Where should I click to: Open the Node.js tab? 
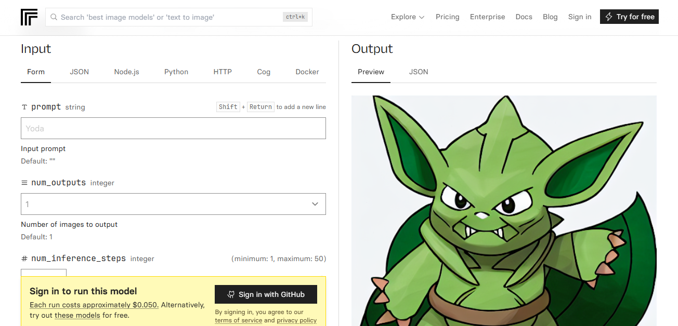coord(126,72)
